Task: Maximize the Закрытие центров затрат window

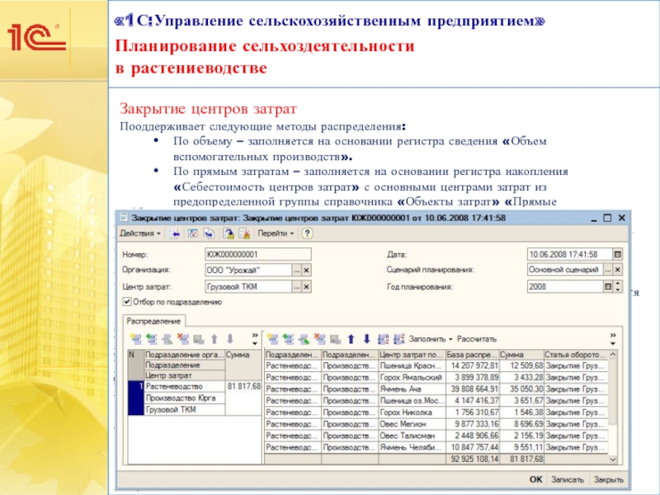Action: 607,218
